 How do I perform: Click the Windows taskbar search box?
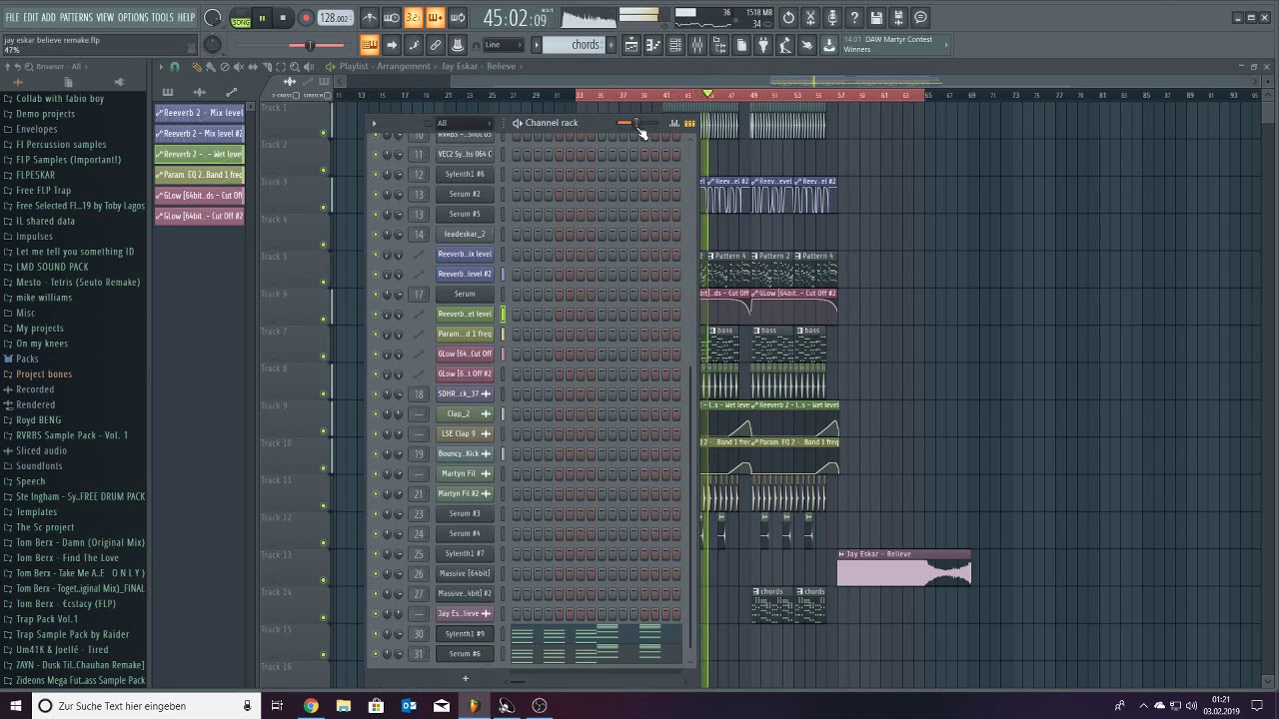pos(147,706)
